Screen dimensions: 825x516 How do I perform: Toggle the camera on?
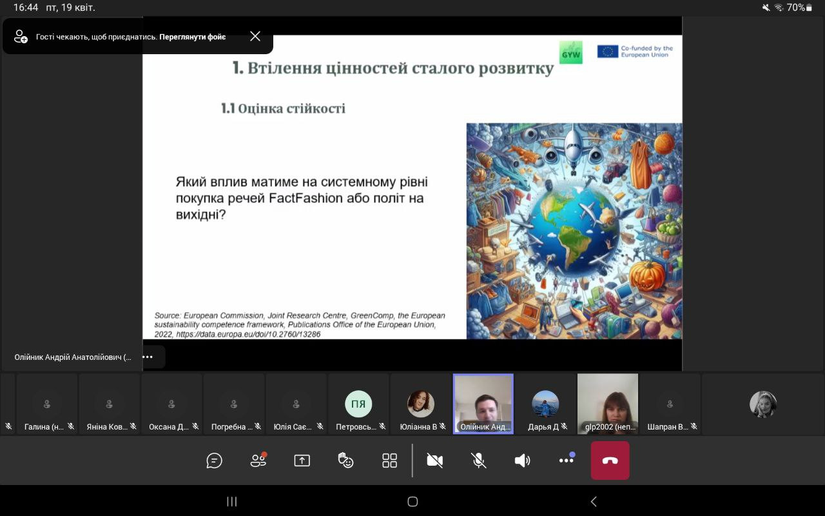point(435,461)
